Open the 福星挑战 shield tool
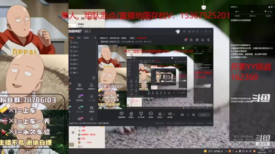Screen dimensions: 275x154 (79, 87)
